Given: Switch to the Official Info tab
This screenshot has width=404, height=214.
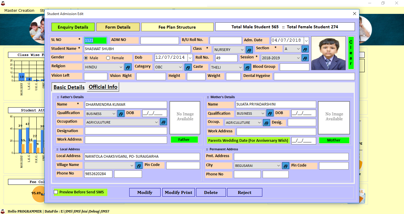Looking at the screenshot, I should tap(103, 87).
